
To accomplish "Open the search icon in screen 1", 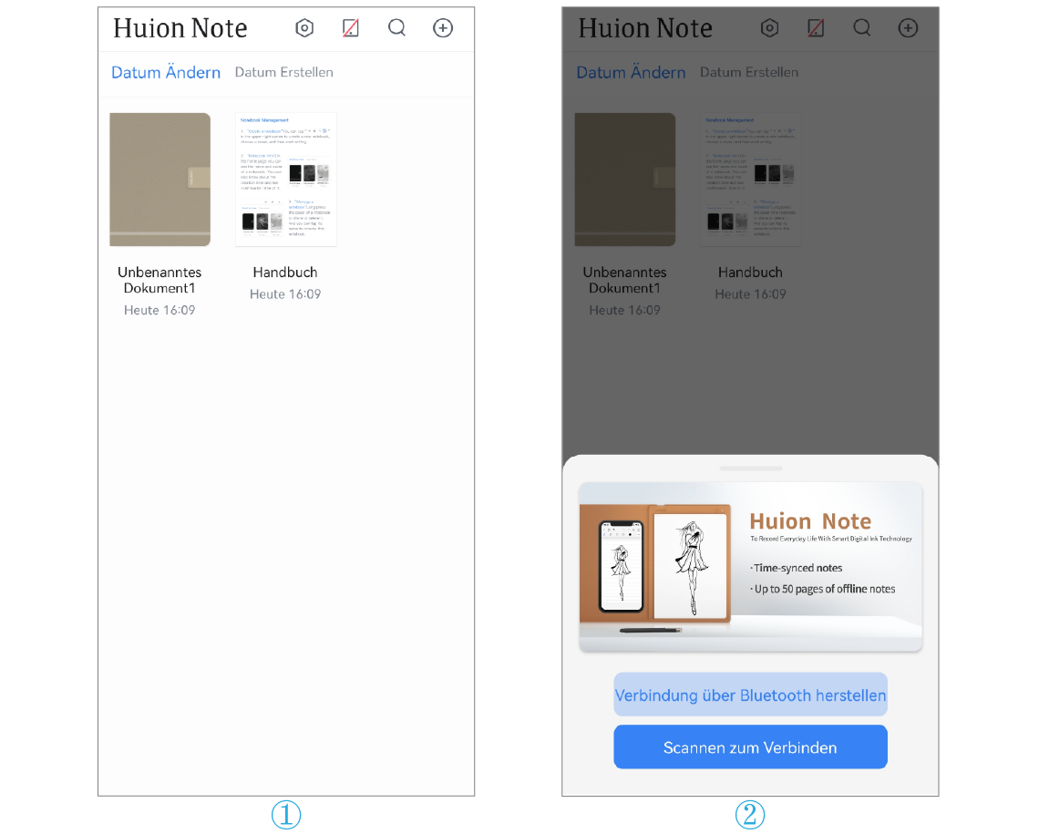I will pos(396,28).
